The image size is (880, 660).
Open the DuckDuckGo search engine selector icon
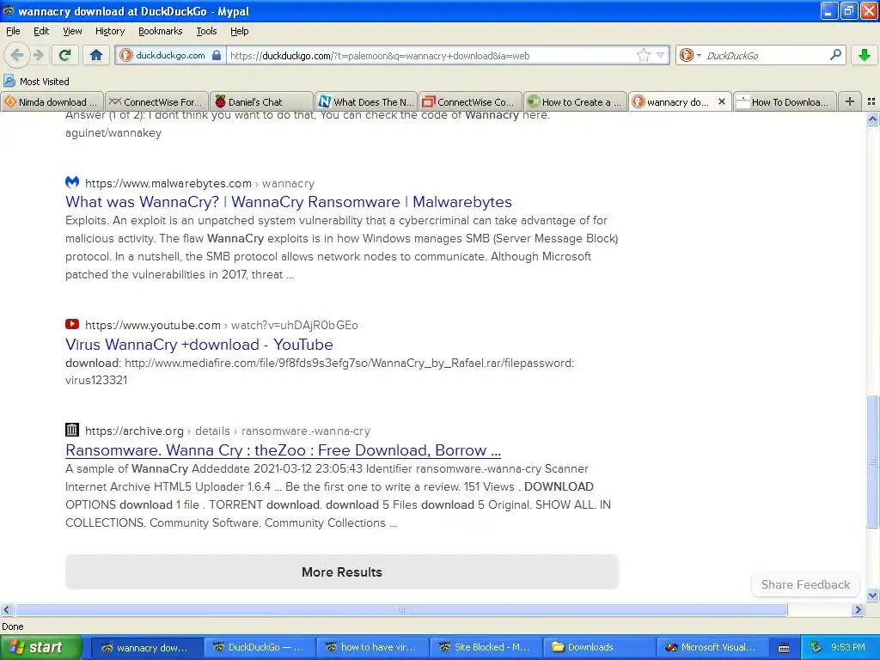tap(690, 55)
